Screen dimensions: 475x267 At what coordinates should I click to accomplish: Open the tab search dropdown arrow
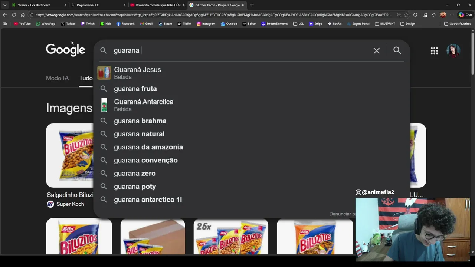point(4,5)
